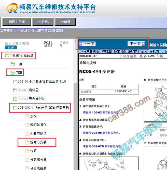Click the page icon beside 规格
This screenshot has height=170, width=167.
pyautogui.click(x=27, y=116)
